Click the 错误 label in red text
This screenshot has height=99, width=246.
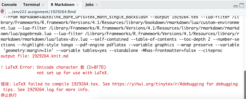click(5, 84)
